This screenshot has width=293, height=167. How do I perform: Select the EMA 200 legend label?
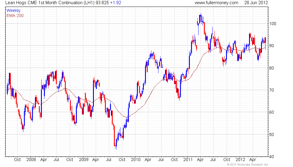point(15,16)
